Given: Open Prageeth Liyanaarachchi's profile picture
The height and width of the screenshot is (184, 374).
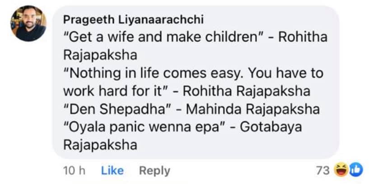Looking at the screenshot, I should (28, 23).
